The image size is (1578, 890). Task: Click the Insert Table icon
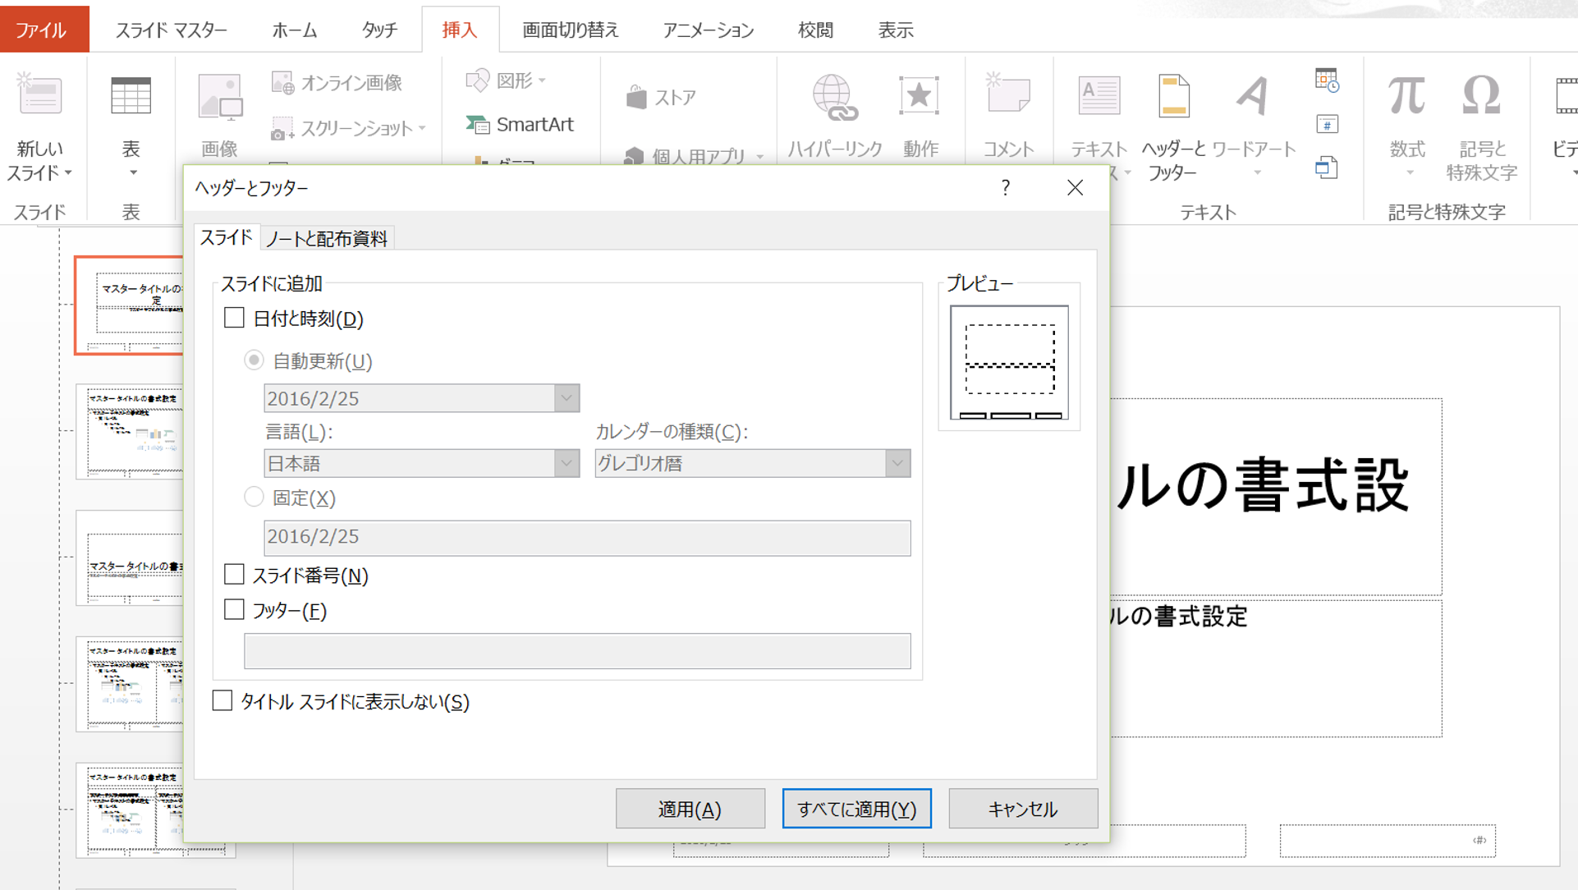point(131,97)
